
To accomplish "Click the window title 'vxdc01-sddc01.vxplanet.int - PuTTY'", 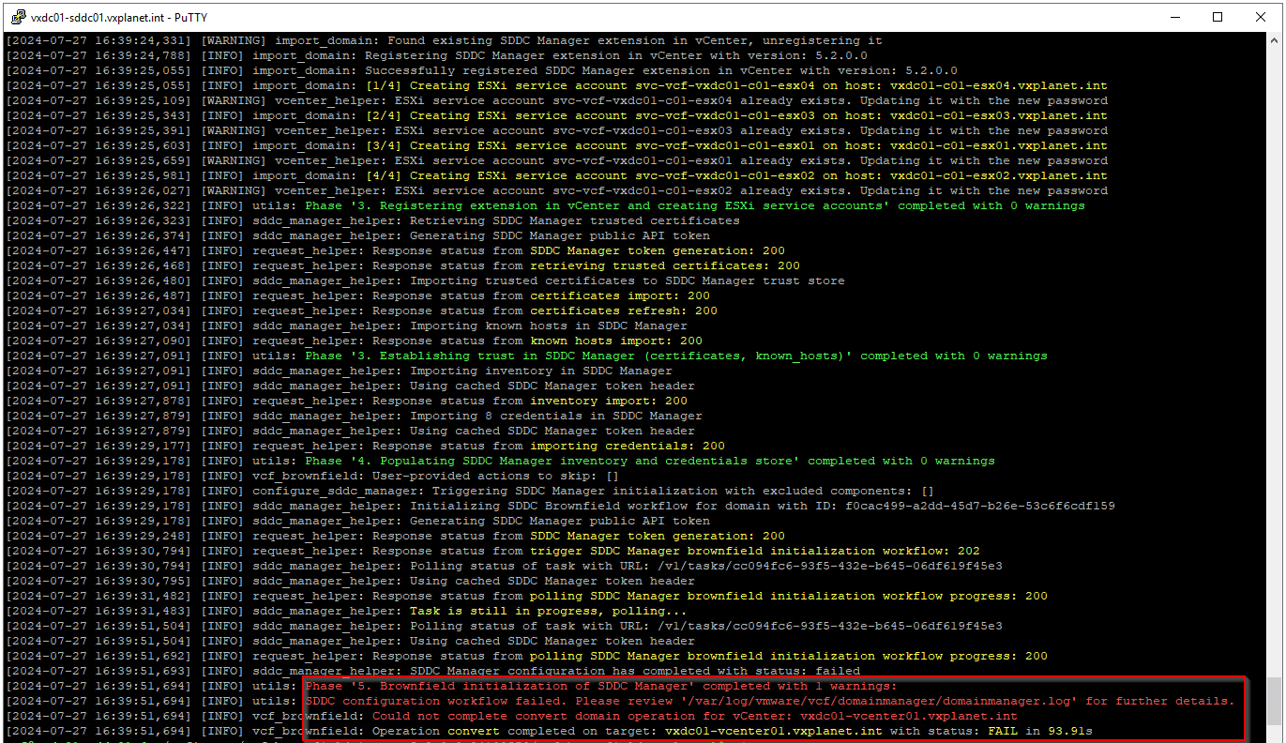I will tap(119, 17).
